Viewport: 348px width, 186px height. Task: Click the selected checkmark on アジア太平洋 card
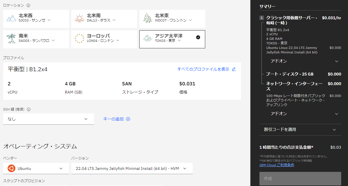click(x=198, y=37)
